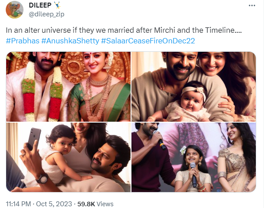Open the DILEEP display name profile link
This screenshot has height=208, width=266.
pyautogui.click(x=40, y=5)
